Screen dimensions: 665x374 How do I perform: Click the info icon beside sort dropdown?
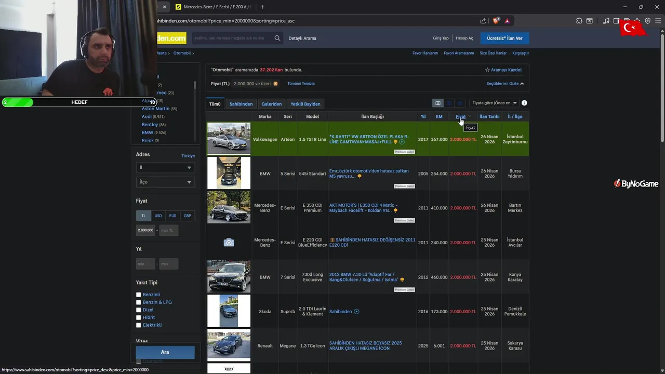[x=524, y=103]
